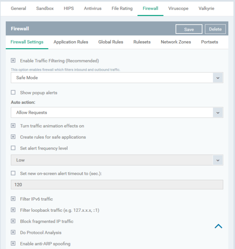Expand the Allow Requests auto action dropdown
This screenshot has height=249, width=235.
coord(117,112)
